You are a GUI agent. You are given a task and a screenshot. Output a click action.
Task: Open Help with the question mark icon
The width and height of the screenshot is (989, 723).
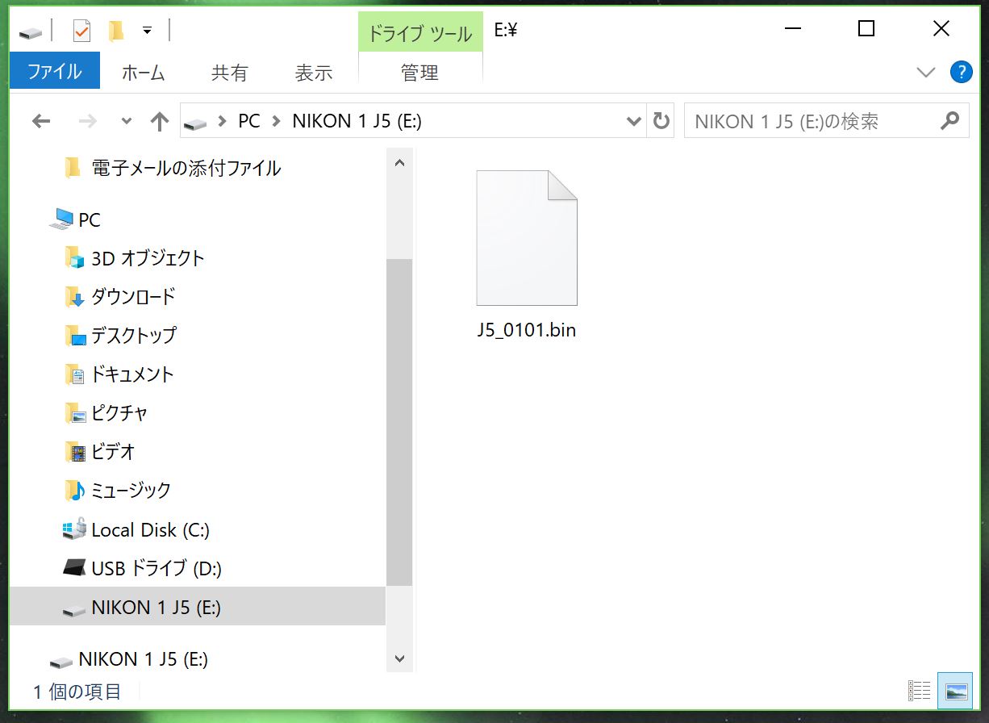click(961, 72)
